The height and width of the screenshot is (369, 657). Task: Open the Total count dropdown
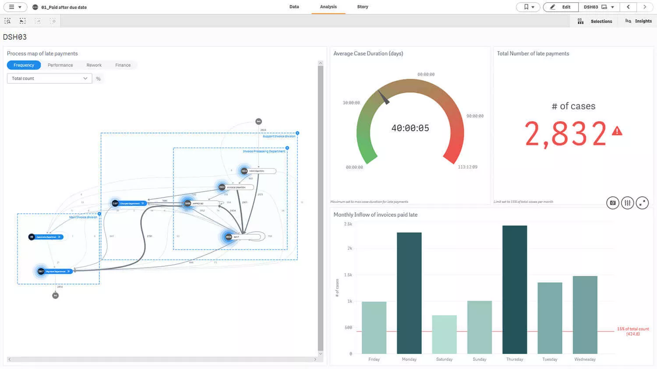(49, 79)
